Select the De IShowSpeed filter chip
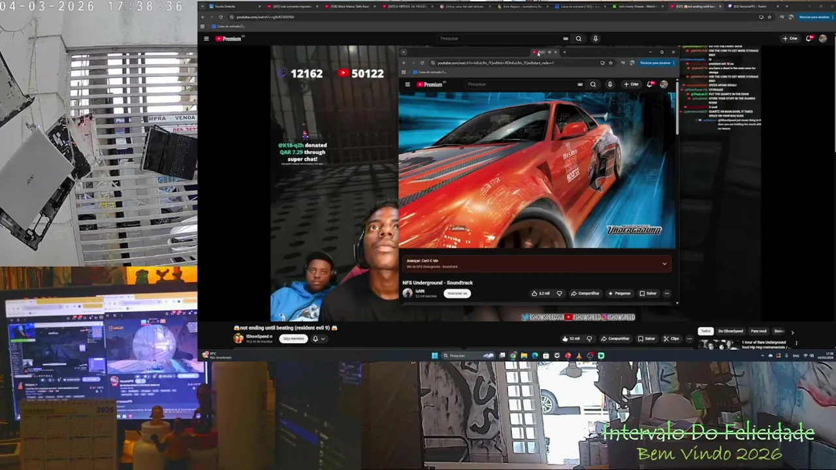836x470 pixels. 730,331
